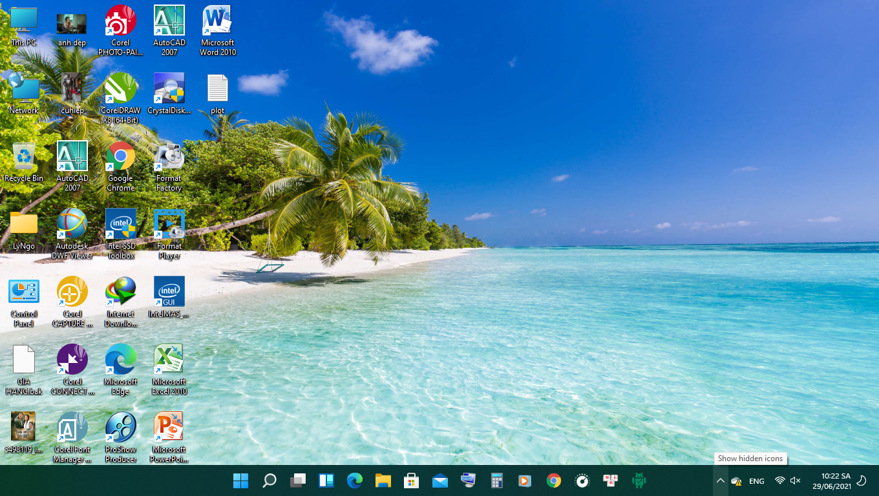Select the IntelMAS GUI shortcut
879x496 pixels.
(x=169, y=298)
